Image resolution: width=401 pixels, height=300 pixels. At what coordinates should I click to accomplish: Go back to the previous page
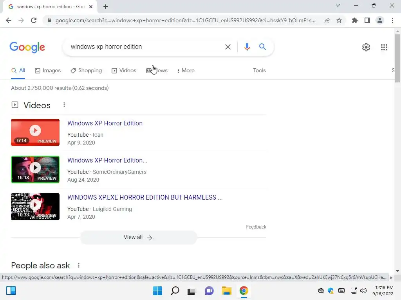click(x=9, y=20)
